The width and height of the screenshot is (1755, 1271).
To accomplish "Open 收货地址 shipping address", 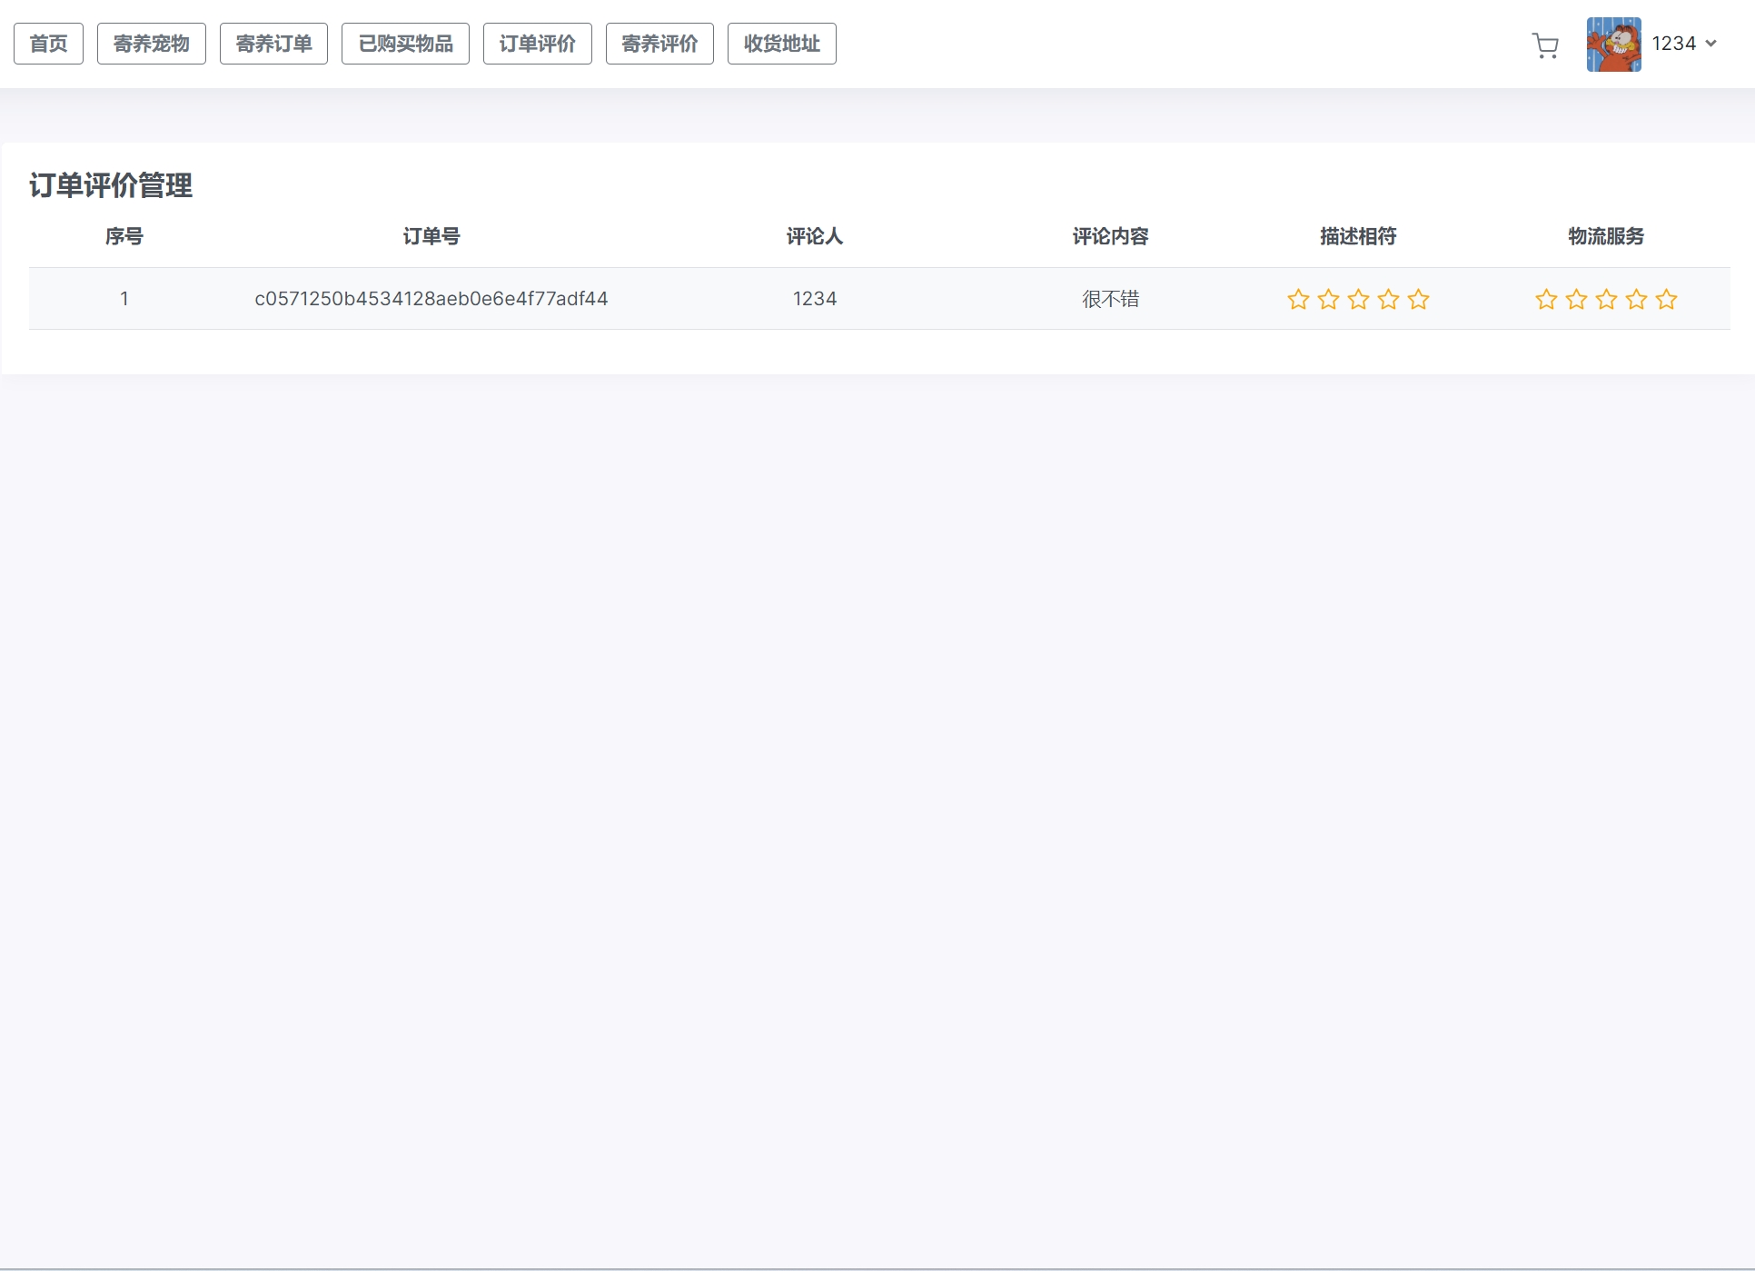I will pos(781,44).
